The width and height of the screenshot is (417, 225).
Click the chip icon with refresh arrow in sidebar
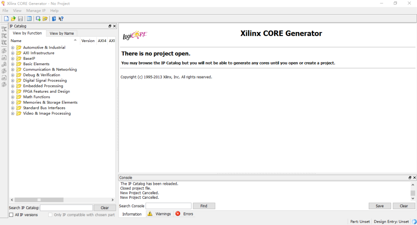pyautogui.click(x=4, y=36)
